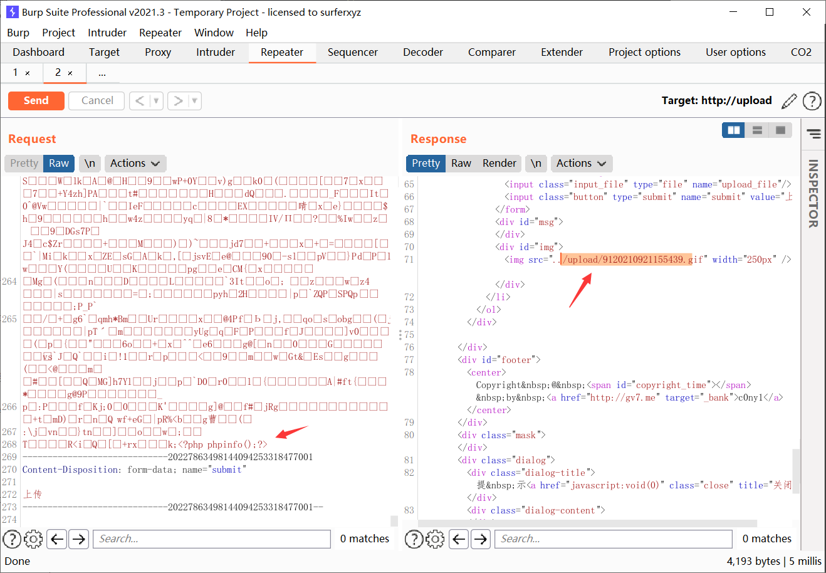This screenshot has height=573, width=826.
Task: Select Response Render view
Action: (x=499, y=163)
